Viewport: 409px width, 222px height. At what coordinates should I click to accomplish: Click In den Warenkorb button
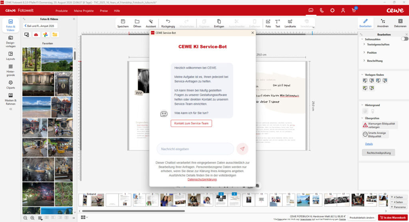click(393, 218)
